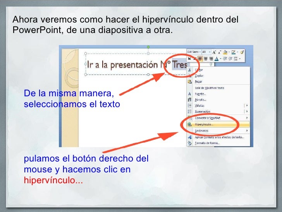Click the text 'Ir a la presentación'
This screenshot has width=282, height=212.
pyautogui.click(x=122, y=65)
